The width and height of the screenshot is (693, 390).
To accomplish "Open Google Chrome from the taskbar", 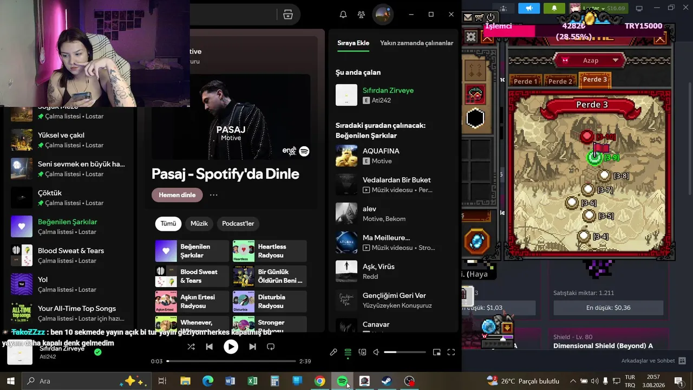I will click(319, 381).
